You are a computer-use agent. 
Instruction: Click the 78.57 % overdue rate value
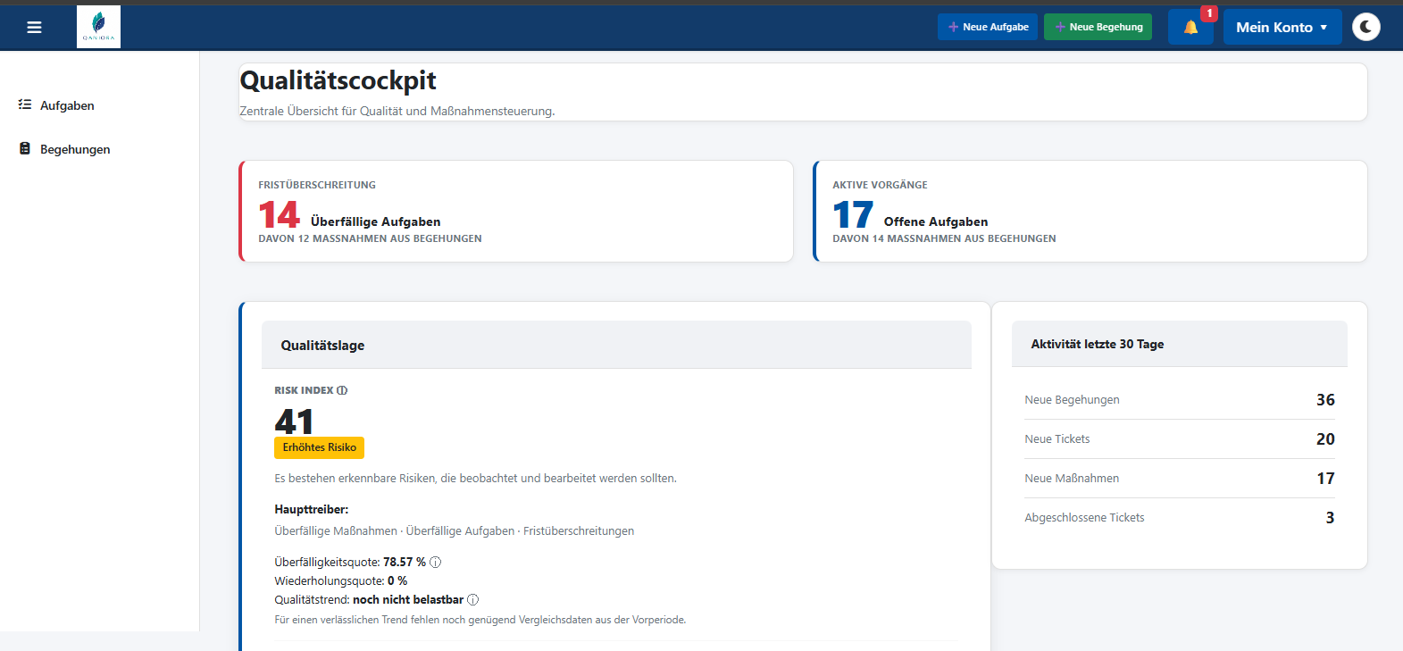coord(405,562)
